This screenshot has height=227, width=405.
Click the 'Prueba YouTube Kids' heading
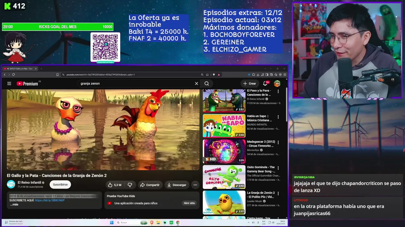pyautogui.click(x=121, y=196)
